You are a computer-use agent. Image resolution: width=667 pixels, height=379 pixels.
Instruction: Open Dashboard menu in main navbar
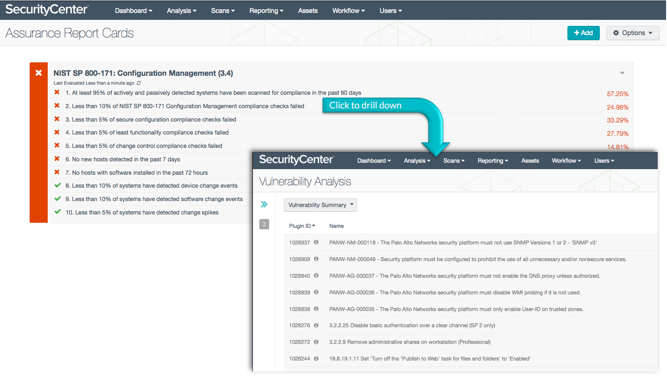click(134, 11)
